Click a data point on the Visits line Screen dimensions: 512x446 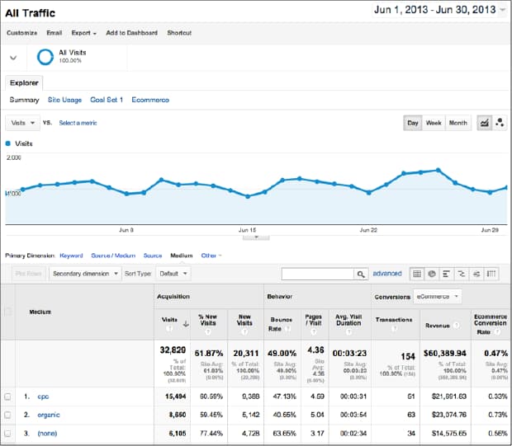[x=161, y=179]
